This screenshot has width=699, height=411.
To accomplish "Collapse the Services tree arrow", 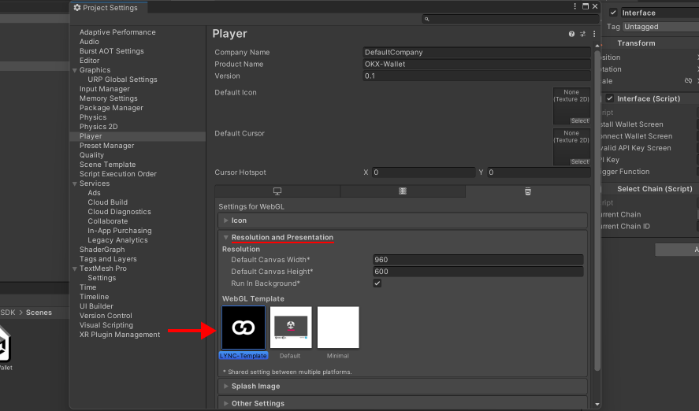I will coord(75,183).
